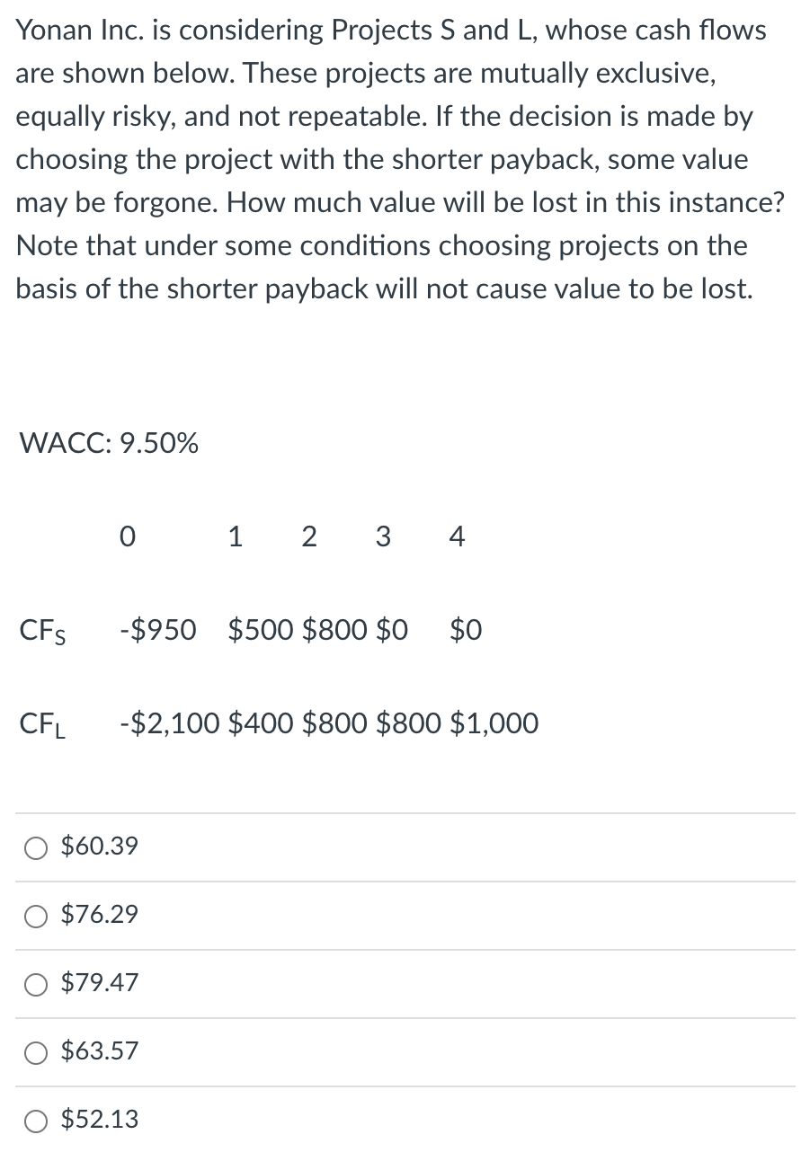Click the $79.47 answer label text

99,983
